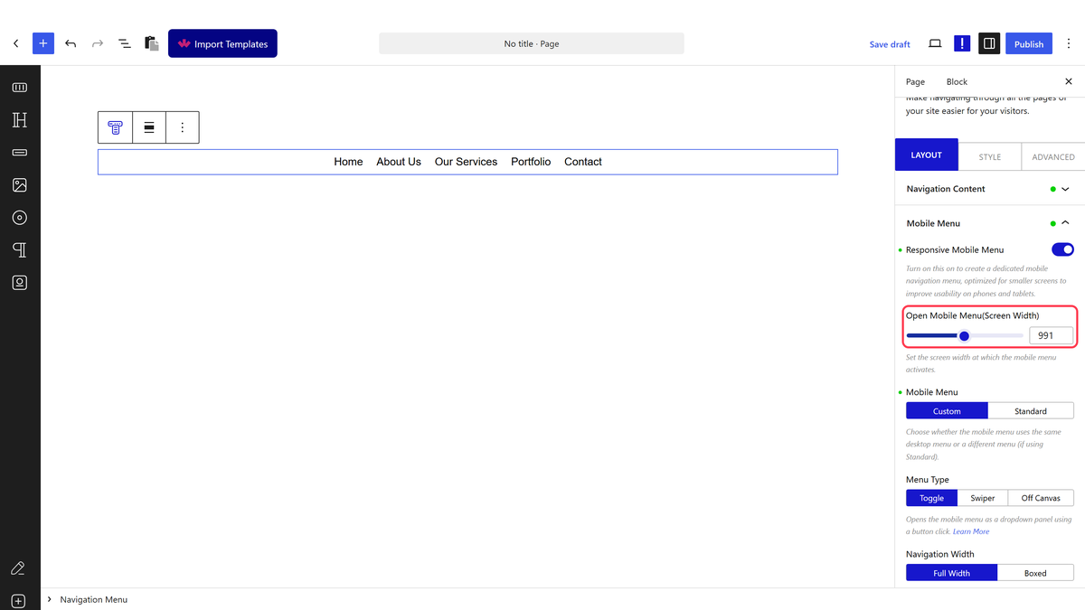Open the document overview list view
This screenshot has height=610, width=1085.
[x=125, y=43]
